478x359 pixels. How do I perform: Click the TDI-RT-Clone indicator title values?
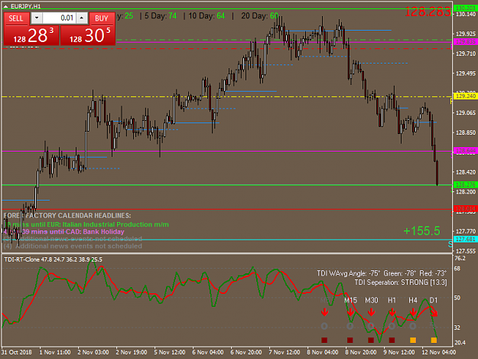tap(53, 259)
